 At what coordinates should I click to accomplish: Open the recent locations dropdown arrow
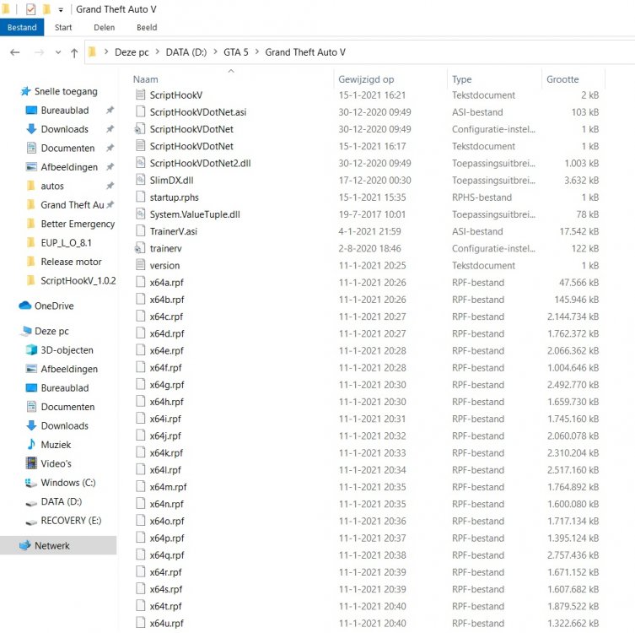[58, 52]
